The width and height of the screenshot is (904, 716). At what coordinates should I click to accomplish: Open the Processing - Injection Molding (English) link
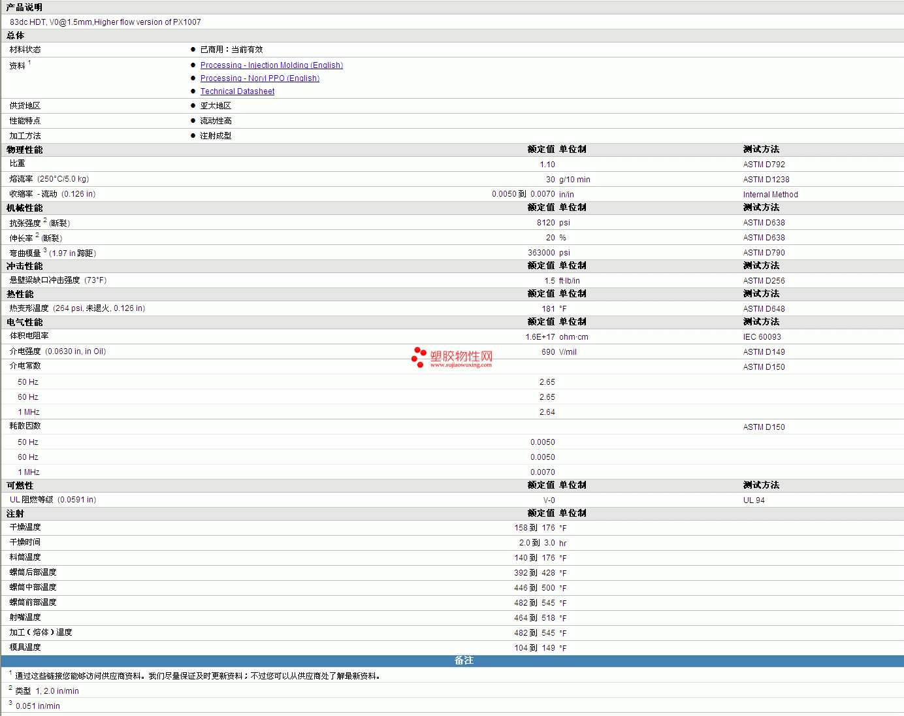[271, 65]
